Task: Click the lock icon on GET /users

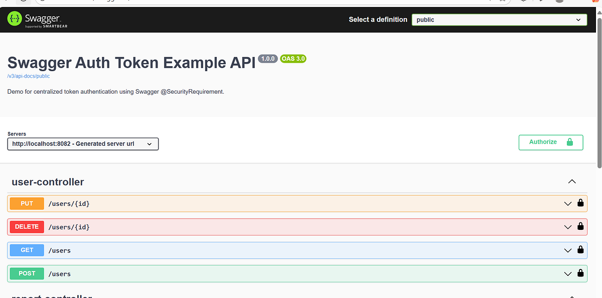Action: (580, 250)
